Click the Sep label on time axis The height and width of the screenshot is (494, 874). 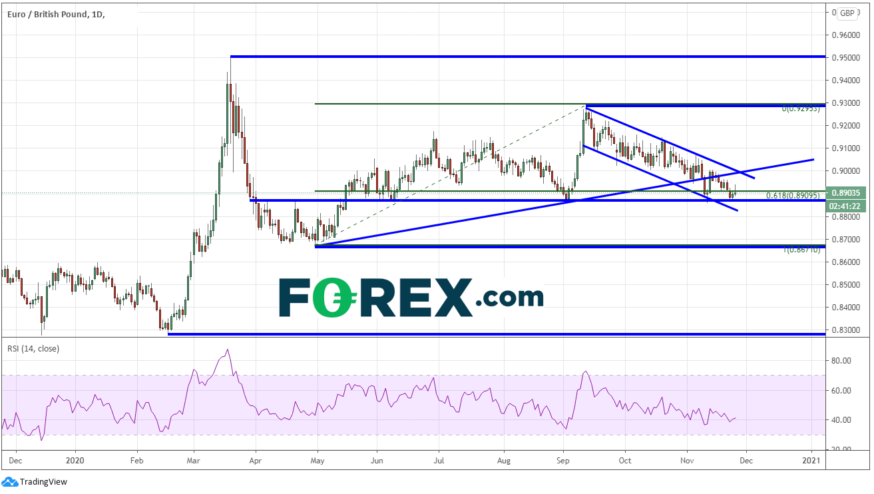click(x=563, y=460)
